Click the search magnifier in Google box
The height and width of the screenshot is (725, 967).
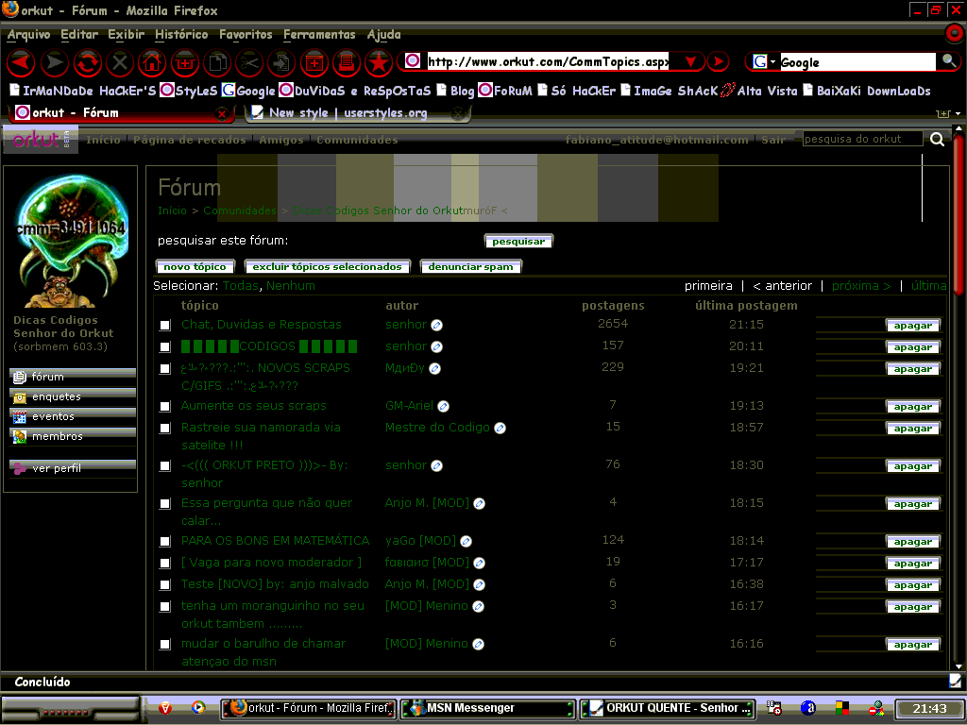[948, 61]
